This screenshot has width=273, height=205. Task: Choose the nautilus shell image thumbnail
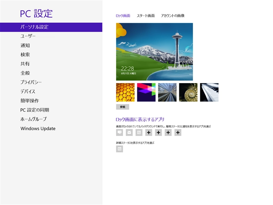(188, 92)
